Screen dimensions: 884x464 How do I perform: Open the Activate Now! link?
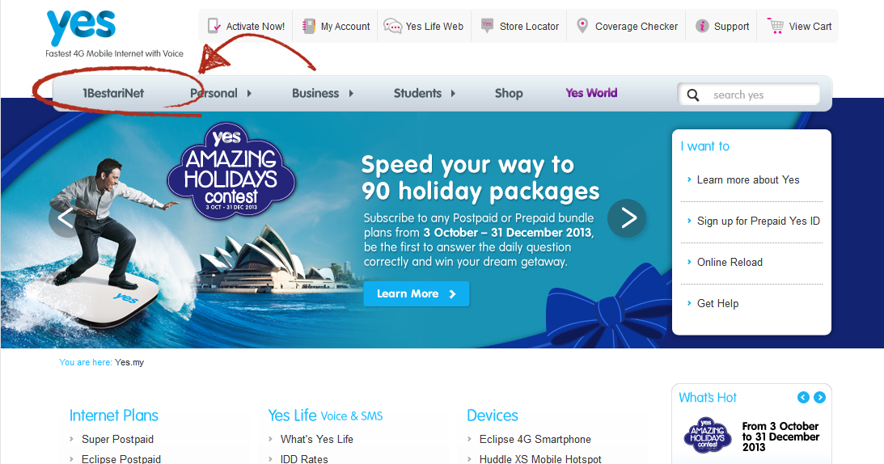pos(256,27)
